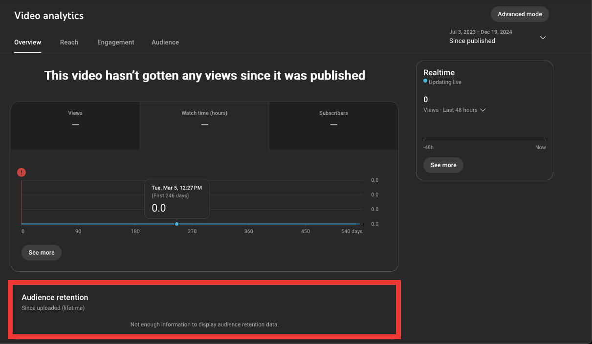Expand the date range chevron near Jul 3 2023
592x344 pixels.
point(543,37)
